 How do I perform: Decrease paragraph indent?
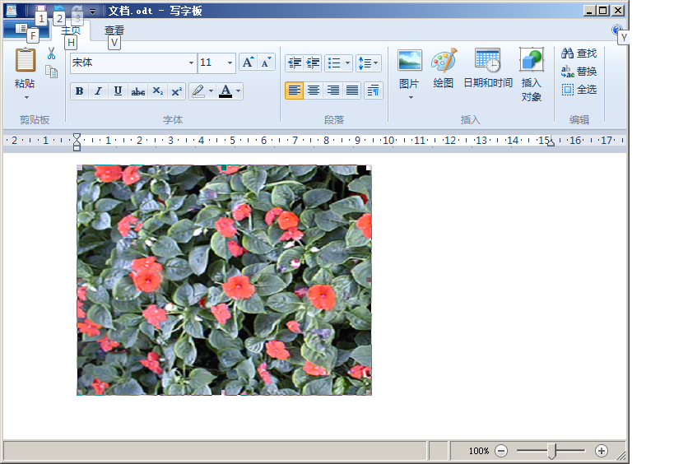[x=295, y=63]
